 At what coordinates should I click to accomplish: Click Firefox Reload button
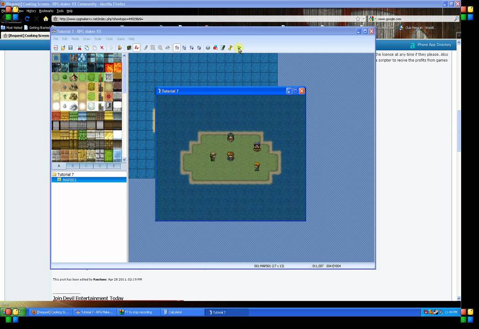click(x=27, y=19)
